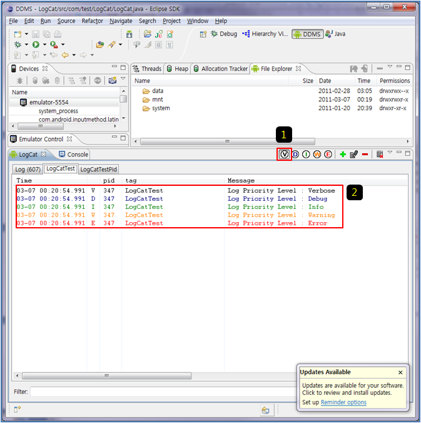Open the Refactor menu
421x423 pixels.
[92, 21]
